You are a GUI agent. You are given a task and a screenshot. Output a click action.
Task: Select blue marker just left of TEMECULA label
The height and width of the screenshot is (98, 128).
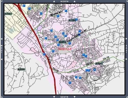53,51
